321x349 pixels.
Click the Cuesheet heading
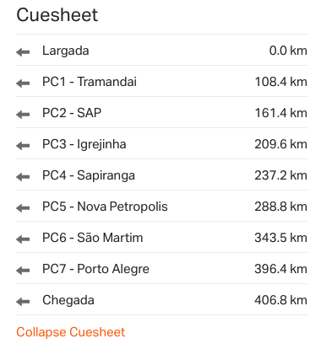(x=57, y=14)
